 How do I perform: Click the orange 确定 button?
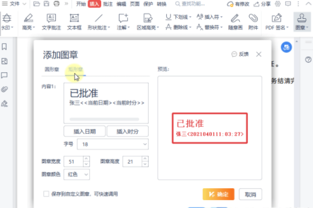[219, 194]
